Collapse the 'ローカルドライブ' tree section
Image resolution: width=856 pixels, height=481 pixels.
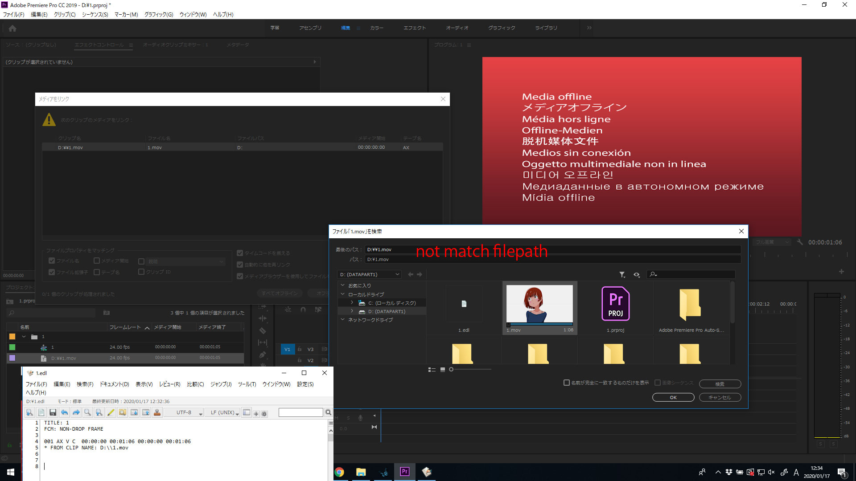[342, 294]
